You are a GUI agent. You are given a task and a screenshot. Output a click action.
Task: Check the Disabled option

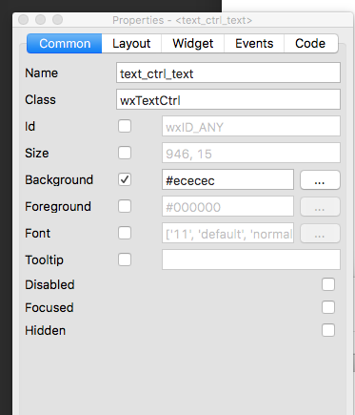click(328, 284)
